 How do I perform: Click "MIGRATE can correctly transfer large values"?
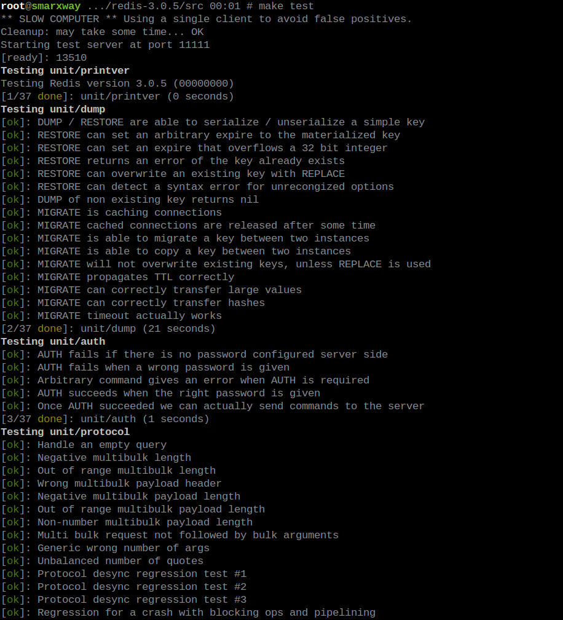pos(151,290)
